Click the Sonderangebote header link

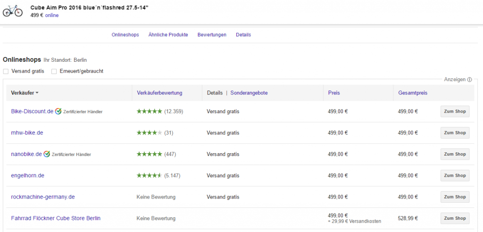[249, 93]
